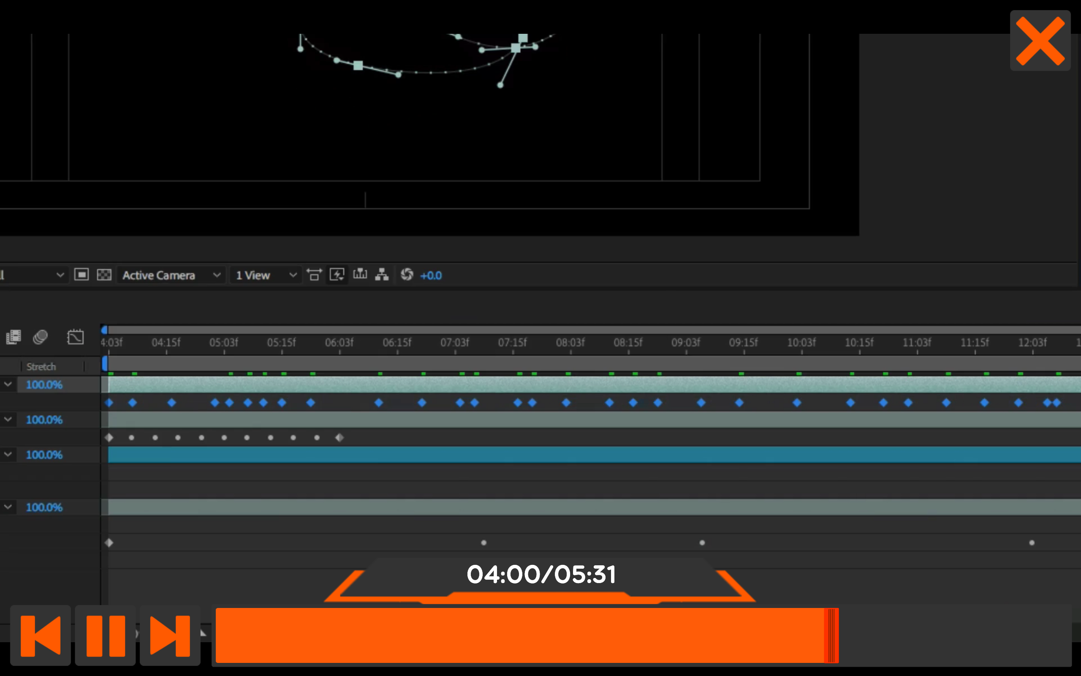The height and width of the screenshot is (676, 1081).
Task: Click the Stretch column header
Action: [41, 367]
